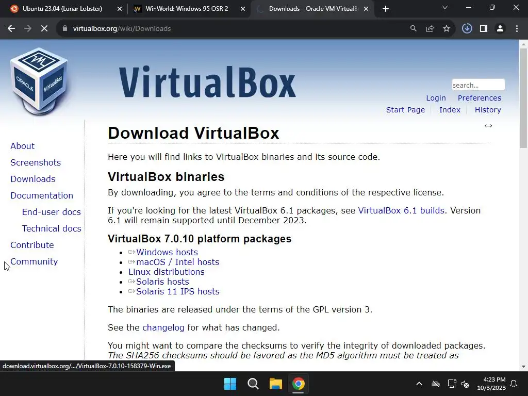Open VirtualBox 6.1 builds link
The width and height of the screenshot is (528, 396).
(x=401, y=210)
